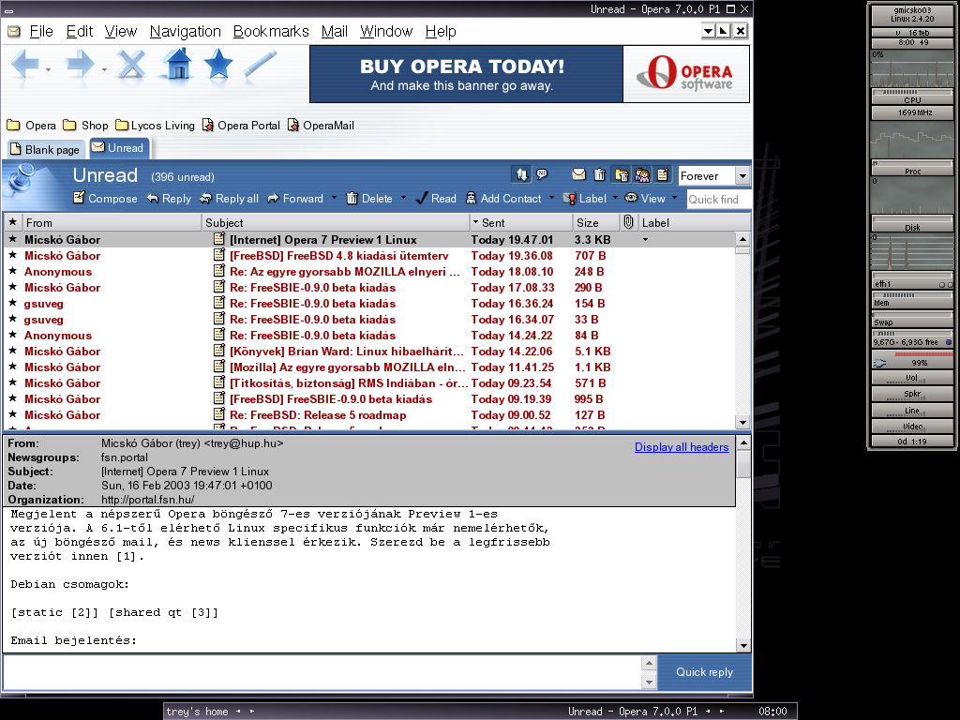Expand the View dropdown arrow
960x720 pixels.
[x=675, y=198]
